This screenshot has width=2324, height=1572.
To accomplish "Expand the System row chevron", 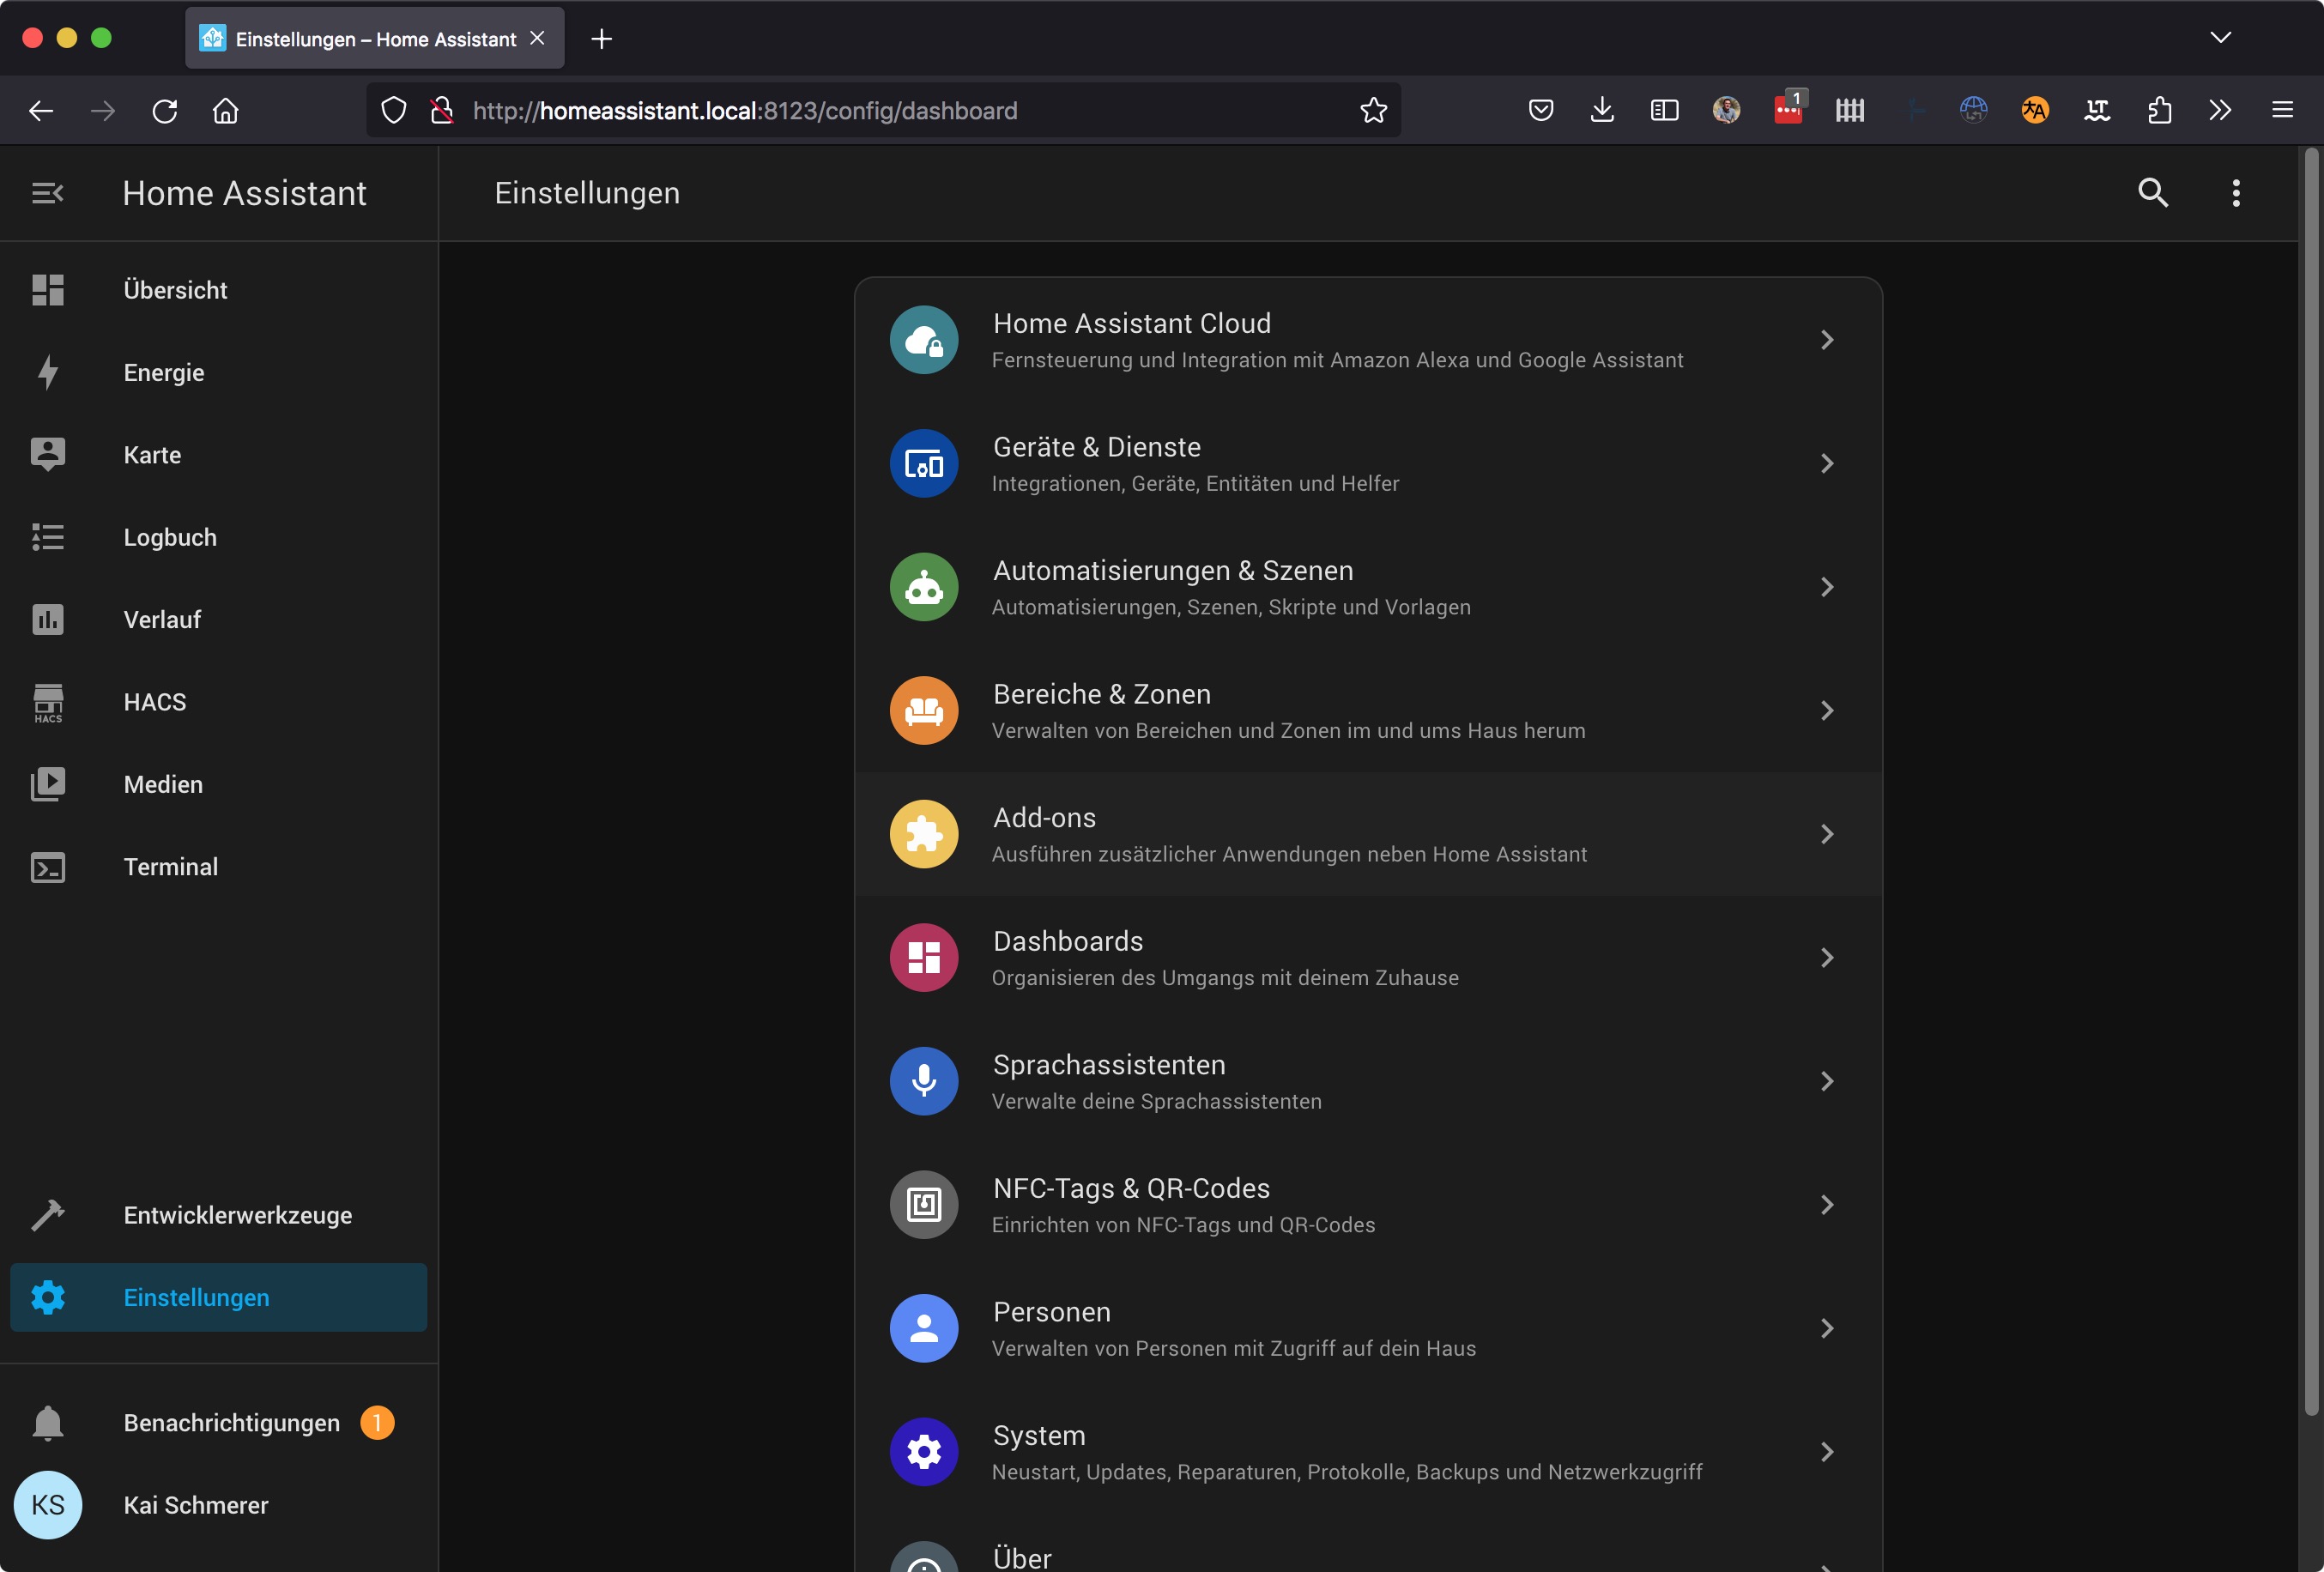I will [x=1826, y=1452].
